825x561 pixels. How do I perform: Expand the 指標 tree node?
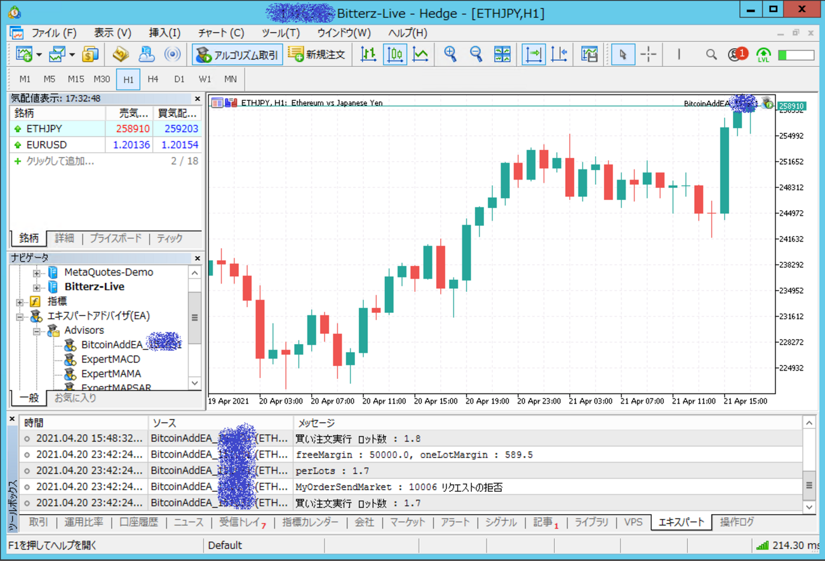[20, 302]
